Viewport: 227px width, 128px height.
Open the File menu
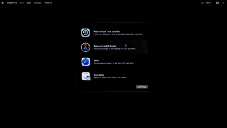tap(22, 3)
